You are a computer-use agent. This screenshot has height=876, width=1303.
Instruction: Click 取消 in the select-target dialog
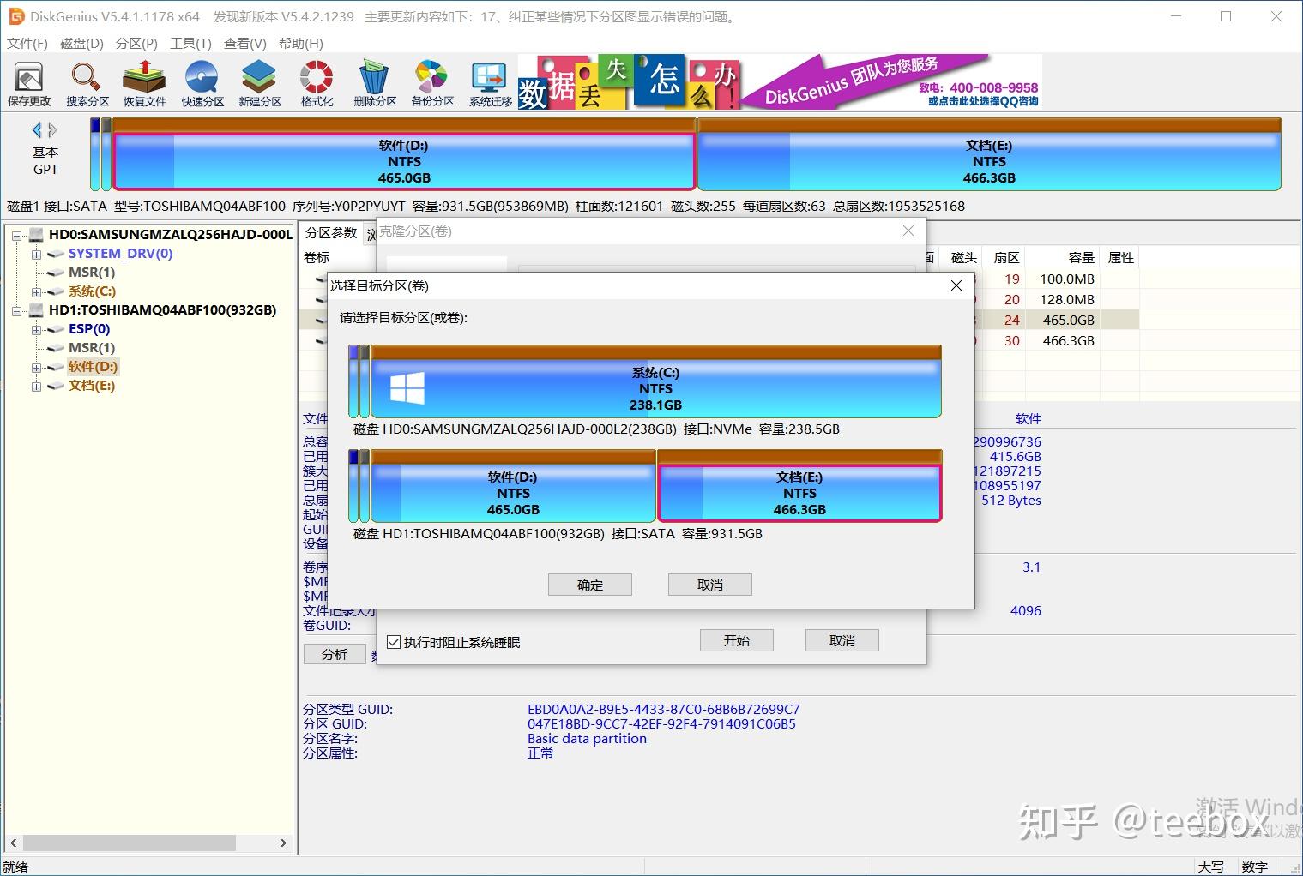point(710,585)
